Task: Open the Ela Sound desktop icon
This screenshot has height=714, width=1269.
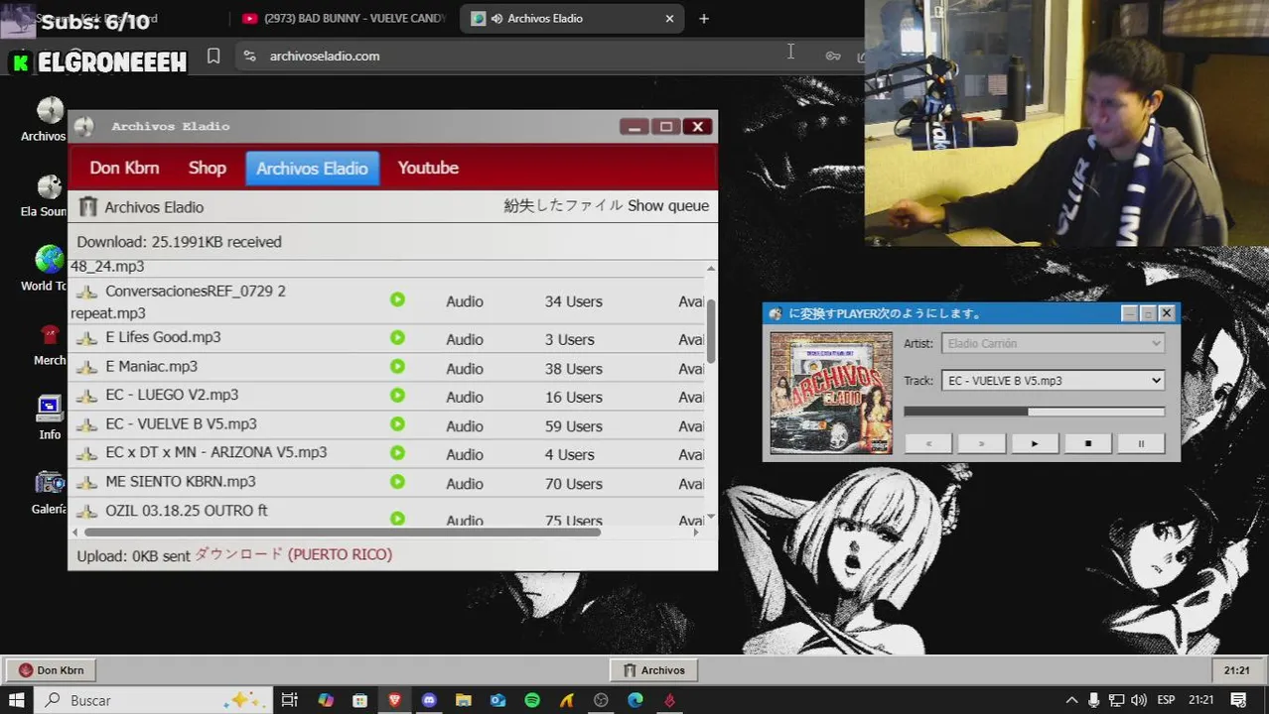Action: click(50, 186)
